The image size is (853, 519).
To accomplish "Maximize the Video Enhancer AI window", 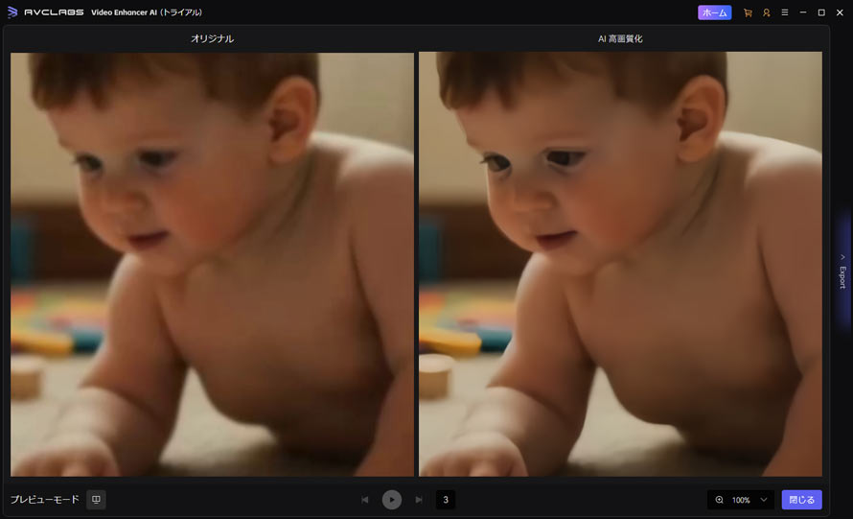I will [x=821, y=12].
